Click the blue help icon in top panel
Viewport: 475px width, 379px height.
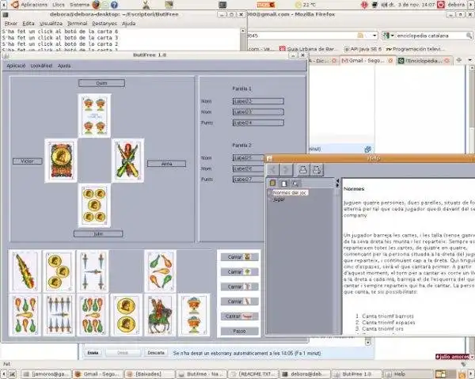114,5
